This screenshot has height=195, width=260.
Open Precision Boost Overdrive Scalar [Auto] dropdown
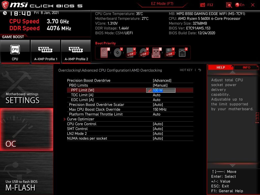tap(158, 105)
